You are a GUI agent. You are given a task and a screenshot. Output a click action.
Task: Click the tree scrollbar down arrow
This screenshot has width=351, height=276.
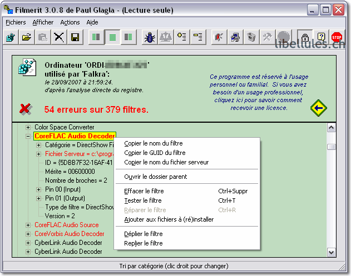[x=331, y=253]
